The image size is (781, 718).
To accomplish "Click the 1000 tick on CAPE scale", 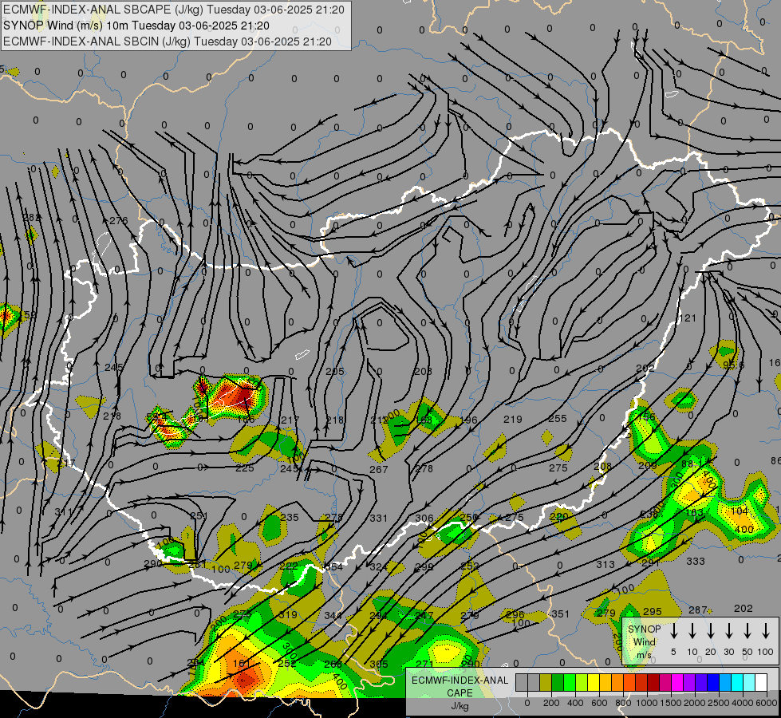I will point(647,703).
